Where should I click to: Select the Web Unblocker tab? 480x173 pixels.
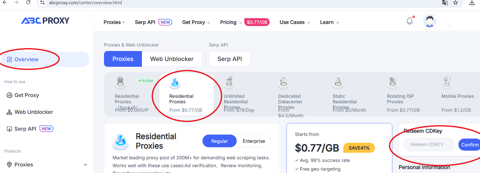tap(172, 59)
